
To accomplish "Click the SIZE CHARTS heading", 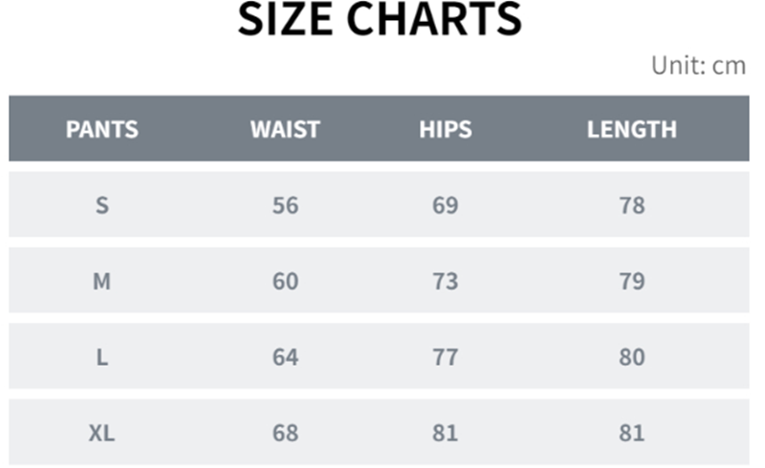I will [x=380, y=21].
